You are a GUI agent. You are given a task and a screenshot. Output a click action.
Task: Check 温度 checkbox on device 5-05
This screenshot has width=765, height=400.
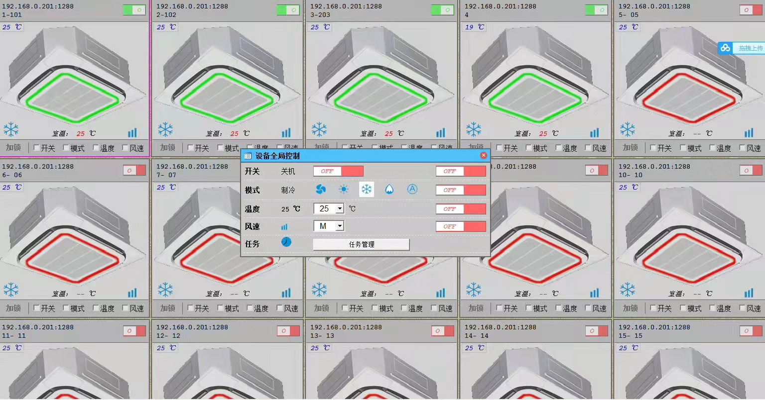pos(712,148)
